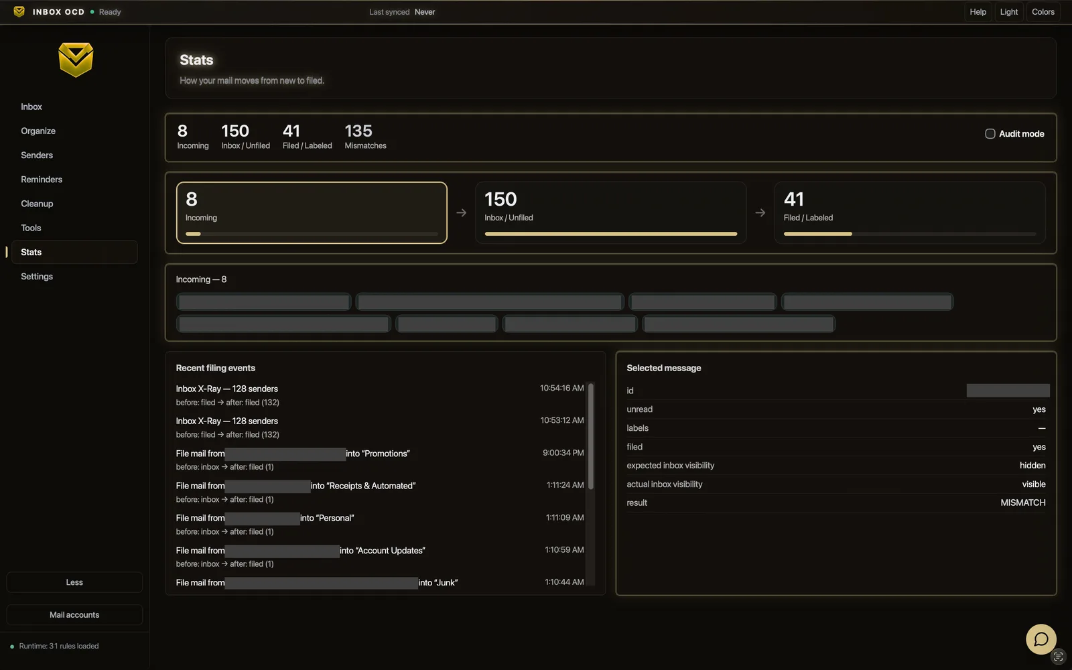Image resolution: width=1072 pixels, height=670 pixels.
Task: Click the Filed / Labeled progress bar
Action: pos(910,234)
